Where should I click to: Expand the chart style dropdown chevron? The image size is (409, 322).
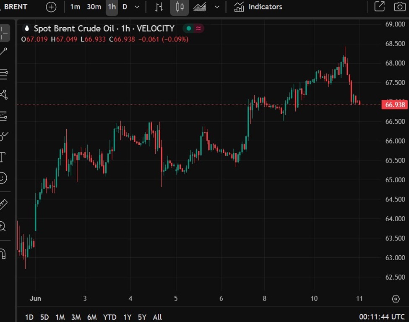(217, 7)
